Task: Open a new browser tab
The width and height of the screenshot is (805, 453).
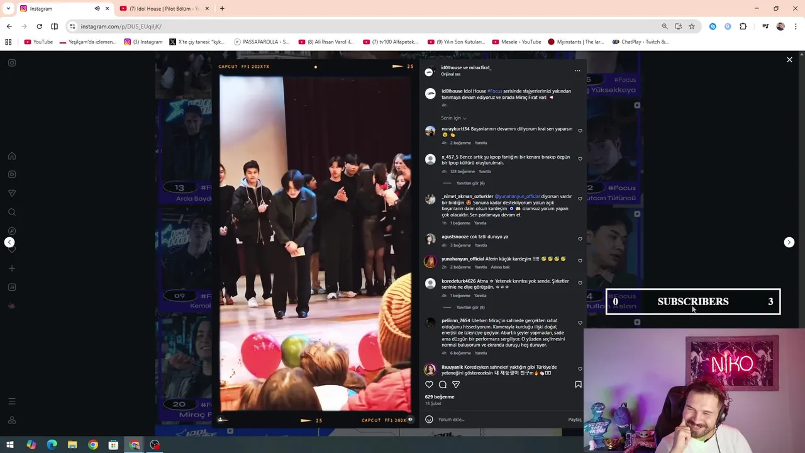Action: [x=222, y=8]
